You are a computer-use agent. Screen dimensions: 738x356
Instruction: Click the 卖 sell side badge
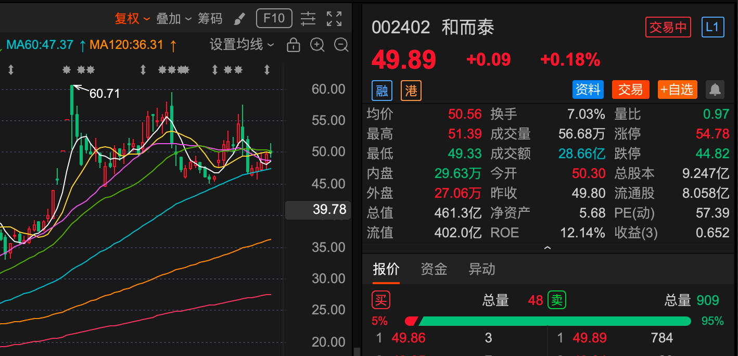(x=557, y=300)
